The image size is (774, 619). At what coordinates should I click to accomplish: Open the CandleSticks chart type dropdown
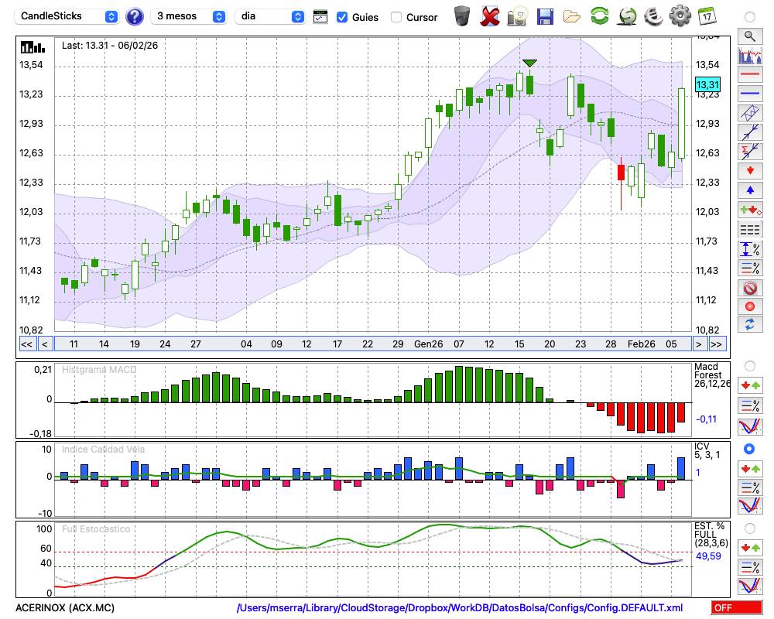67,16
